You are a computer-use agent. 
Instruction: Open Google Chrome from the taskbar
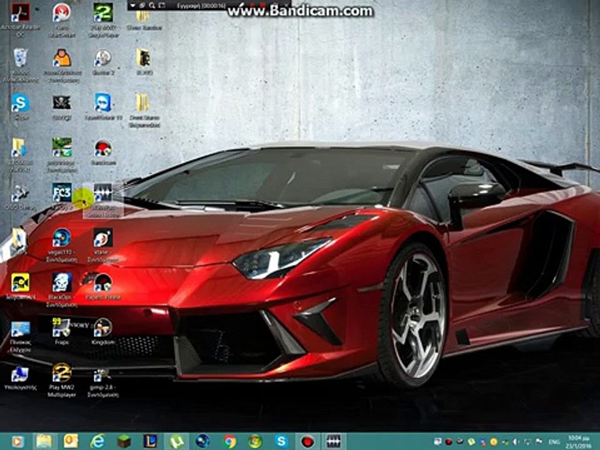coord(229,442)
